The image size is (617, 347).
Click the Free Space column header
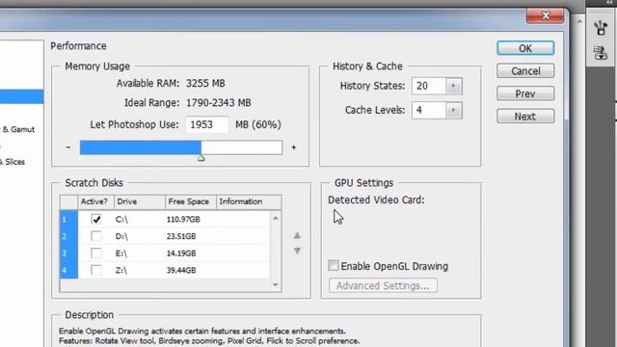(191, 201)
